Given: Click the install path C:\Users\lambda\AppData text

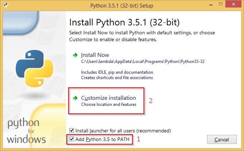Looking at the screenshot, I should [143, 62].
